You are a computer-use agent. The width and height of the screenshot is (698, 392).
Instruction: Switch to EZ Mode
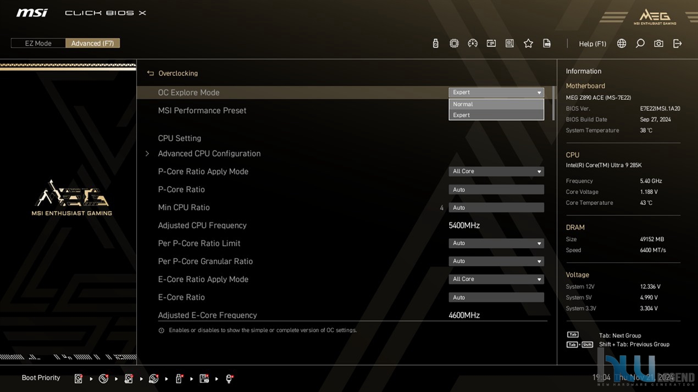tap(38, 43)
